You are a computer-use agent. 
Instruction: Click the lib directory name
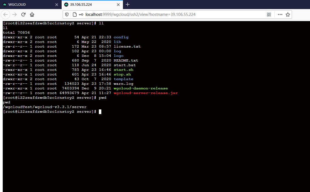[117, 42]
